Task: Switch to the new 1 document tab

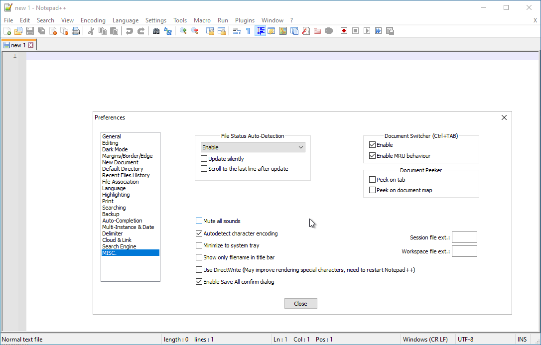Action: click(18, 45)
